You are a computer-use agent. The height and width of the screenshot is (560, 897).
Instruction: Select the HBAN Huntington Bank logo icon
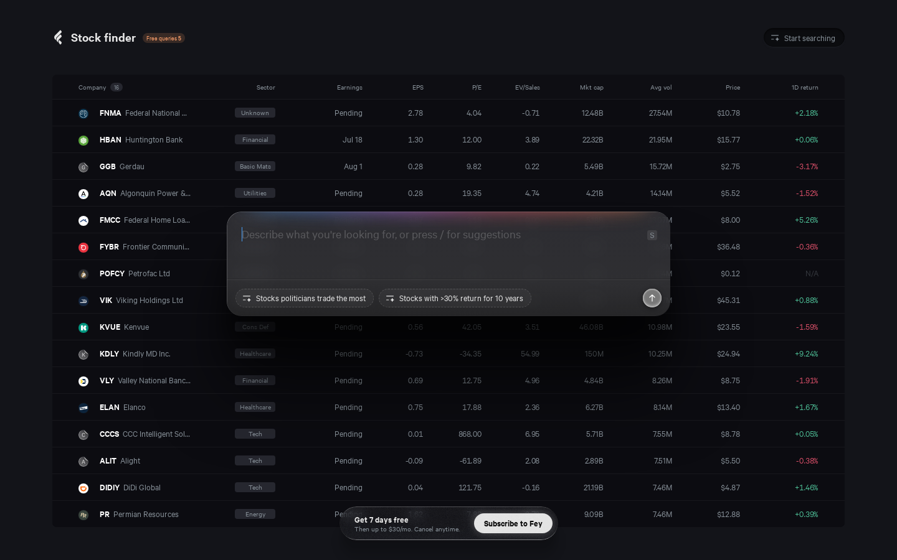[x=83, y=140]
